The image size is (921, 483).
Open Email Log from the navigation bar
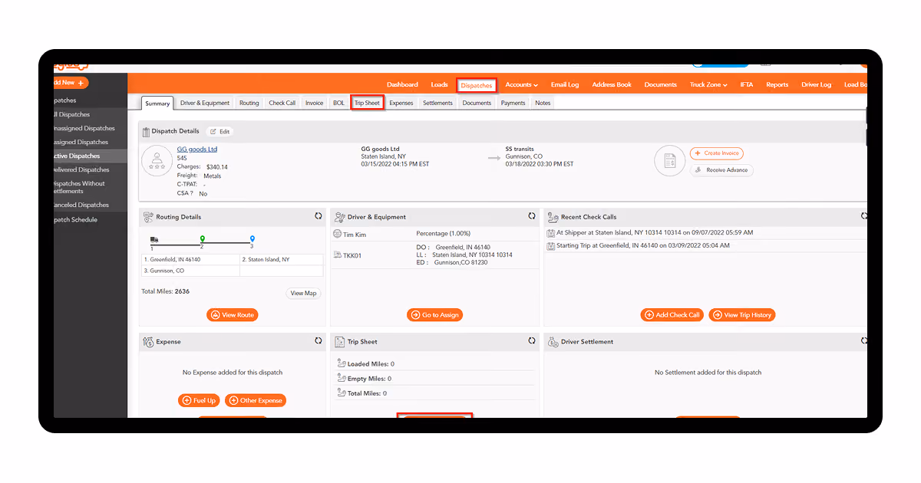pos(565,84)
